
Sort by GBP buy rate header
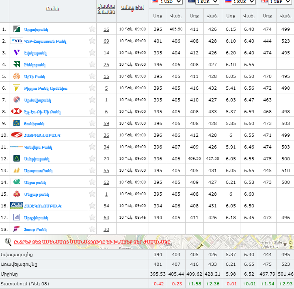point(267,16)
